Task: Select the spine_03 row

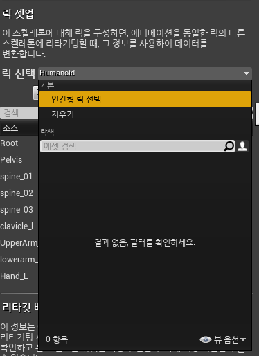Action: 17,210
